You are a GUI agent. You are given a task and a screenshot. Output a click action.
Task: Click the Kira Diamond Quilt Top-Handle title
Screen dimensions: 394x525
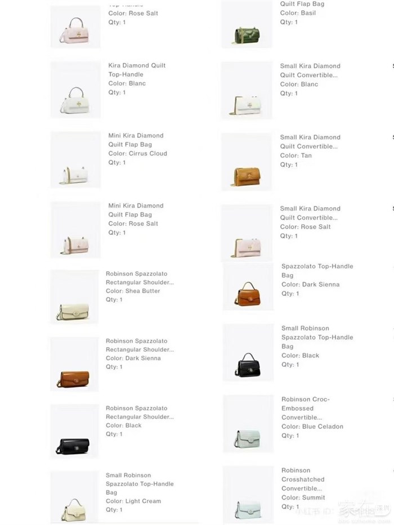(x=137, y=70)
